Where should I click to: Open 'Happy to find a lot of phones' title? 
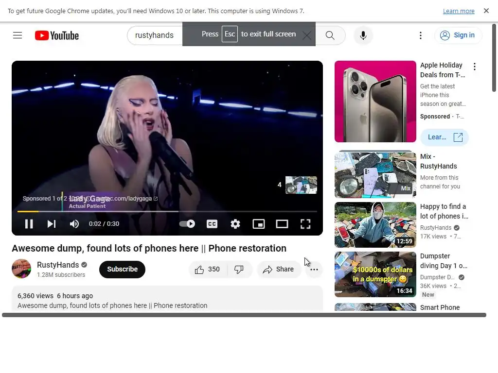(x=444, y=211)
